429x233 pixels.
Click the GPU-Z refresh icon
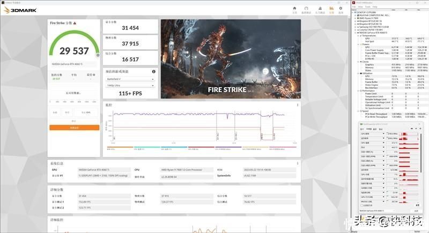pyautogui.click(x=416, y=129)
